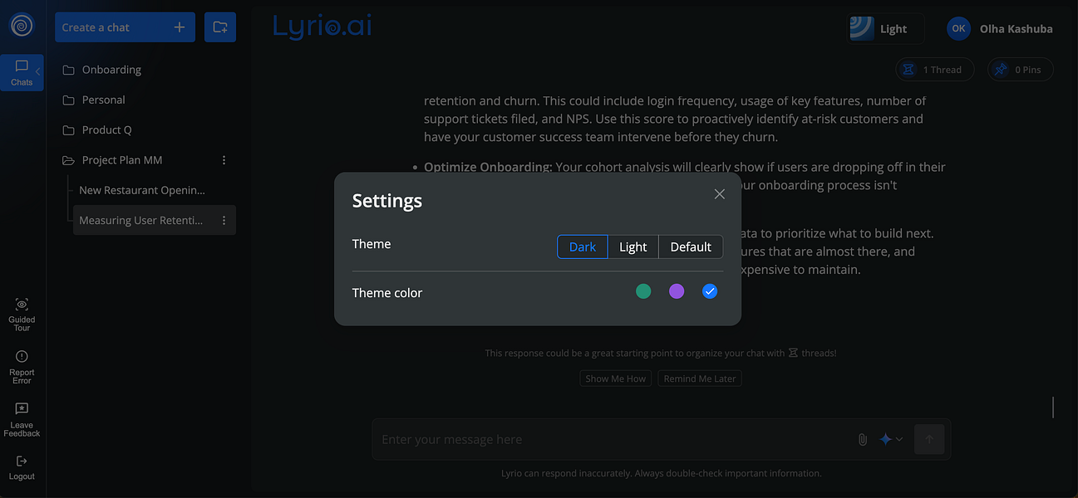Open the Report Error icon

[x=21, y=358]
